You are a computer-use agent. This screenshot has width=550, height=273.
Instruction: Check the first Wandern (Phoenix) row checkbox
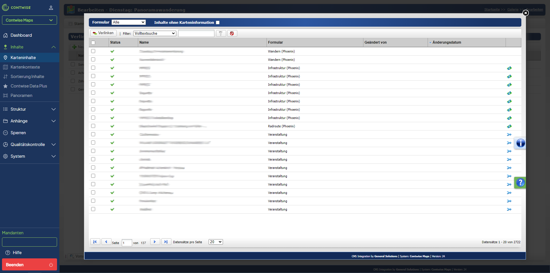point(93,51)
